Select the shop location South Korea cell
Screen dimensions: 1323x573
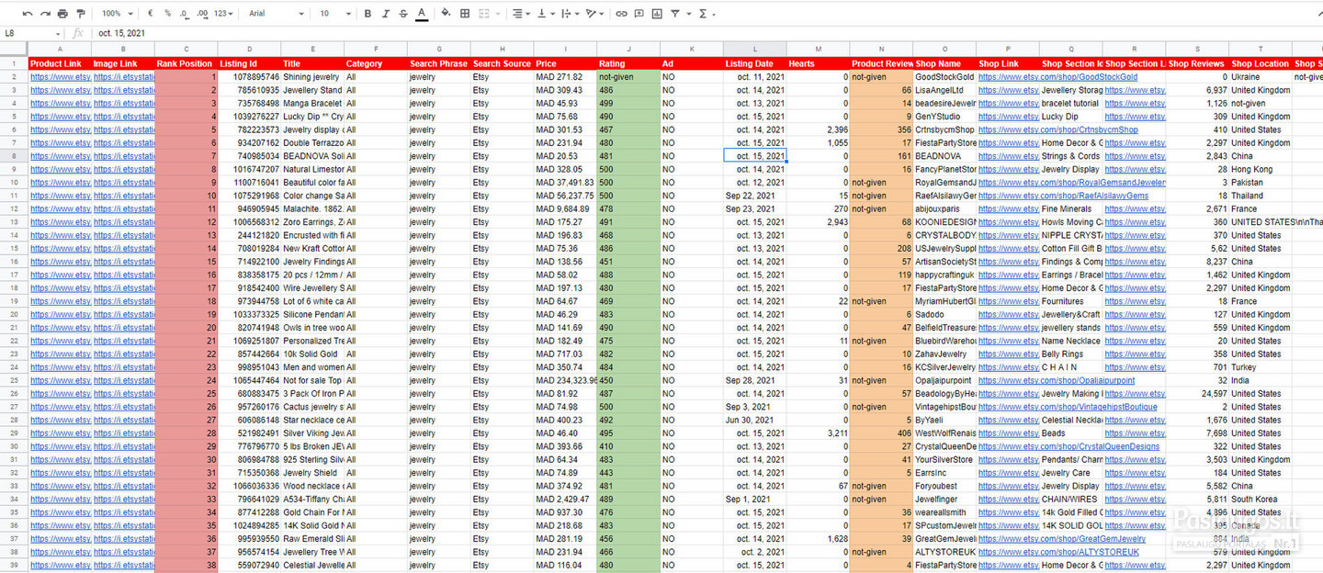pos(1261,500)
